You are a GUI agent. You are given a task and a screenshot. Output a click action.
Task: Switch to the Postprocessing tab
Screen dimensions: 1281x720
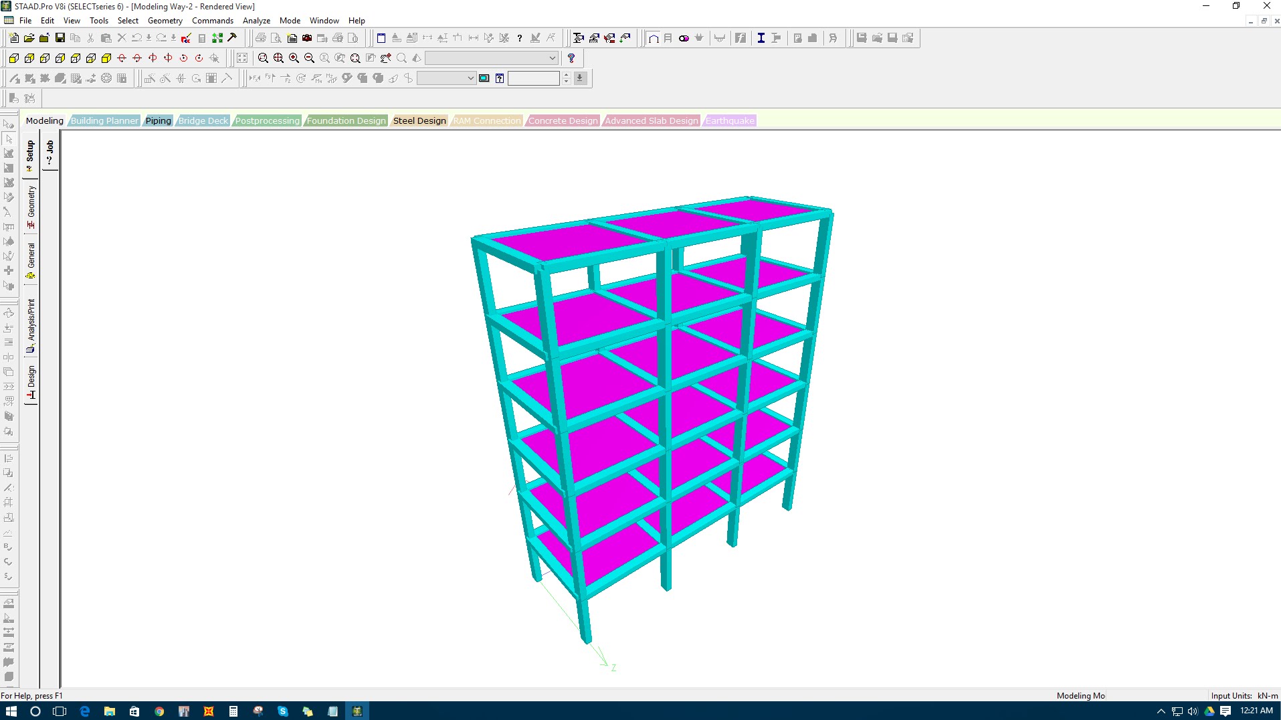[268, 120]
